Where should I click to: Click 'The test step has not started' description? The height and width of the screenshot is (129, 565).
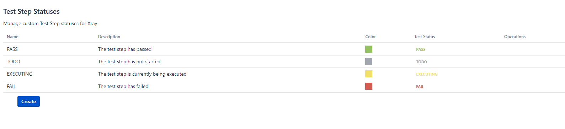pos(129,61)
